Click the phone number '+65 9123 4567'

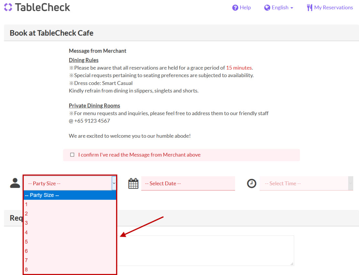coord(92,121)
